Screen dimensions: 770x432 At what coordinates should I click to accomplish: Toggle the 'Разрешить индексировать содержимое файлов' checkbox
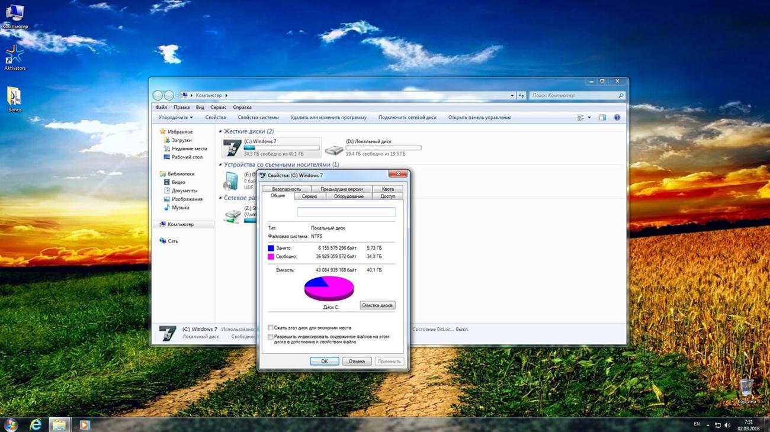pos(271,337)
